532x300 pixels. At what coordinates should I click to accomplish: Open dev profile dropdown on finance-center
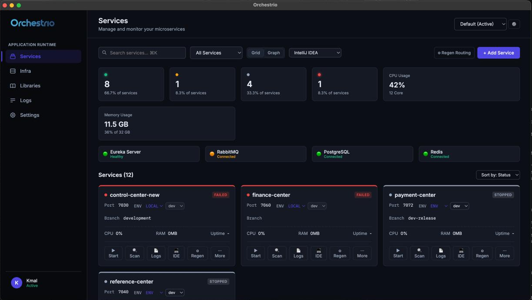(x=317, y=206)
